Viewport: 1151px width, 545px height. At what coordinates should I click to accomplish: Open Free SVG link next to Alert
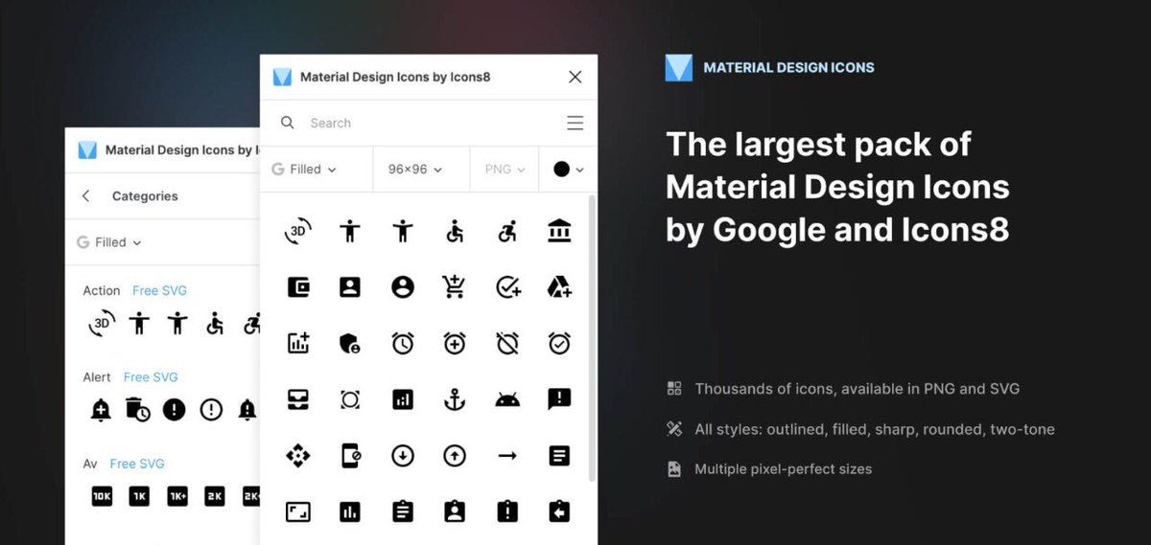[x=151, y=376]
